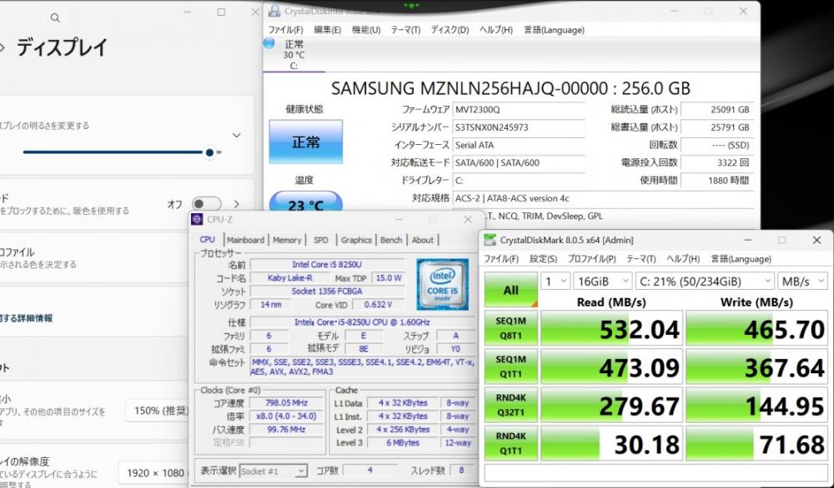
Task: Open the MB/s unit dropdown
Action: coord(802,281)
